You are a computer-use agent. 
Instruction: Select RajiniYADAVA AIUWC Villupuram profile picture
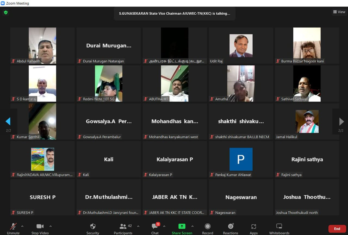(42, 159)
